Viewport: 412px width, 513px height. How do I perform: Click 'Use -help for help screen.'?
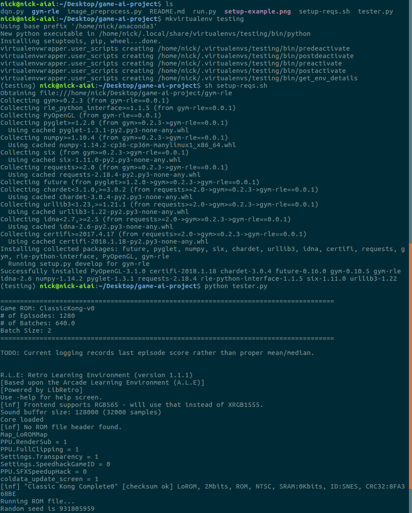pyautogui.click(x=51, y=397)
